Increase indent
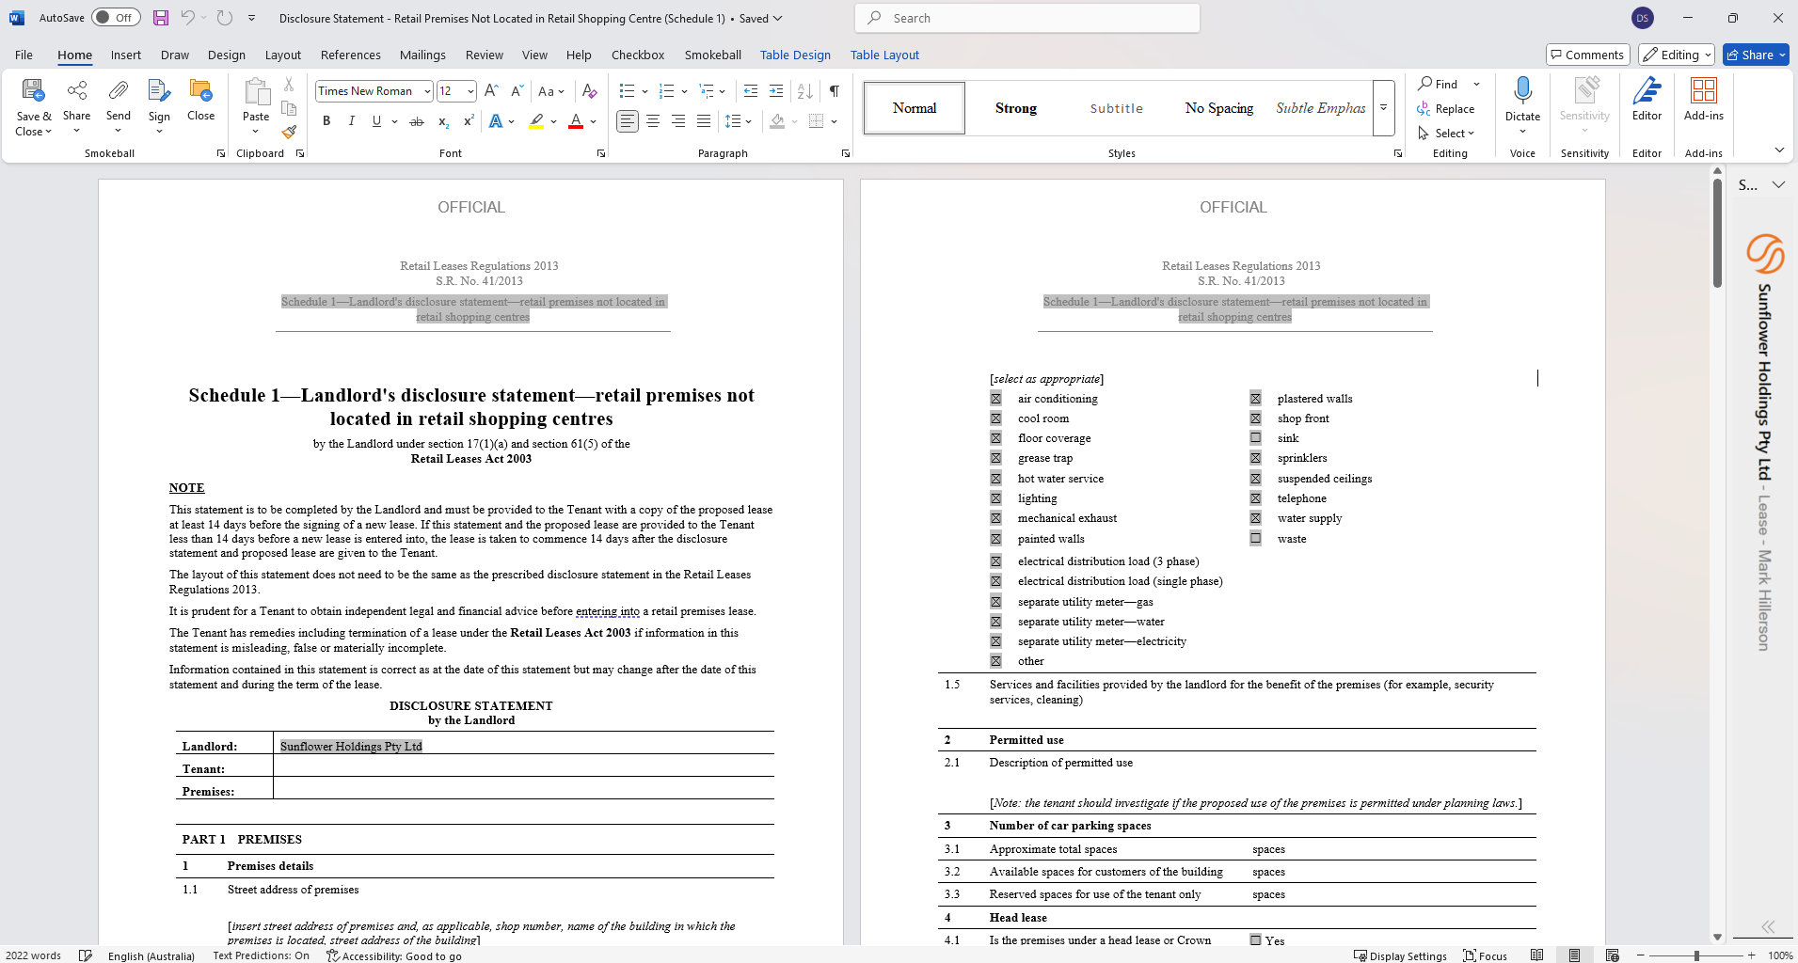Viewport: 1798px width, 963px height. [x=776, y=91]
